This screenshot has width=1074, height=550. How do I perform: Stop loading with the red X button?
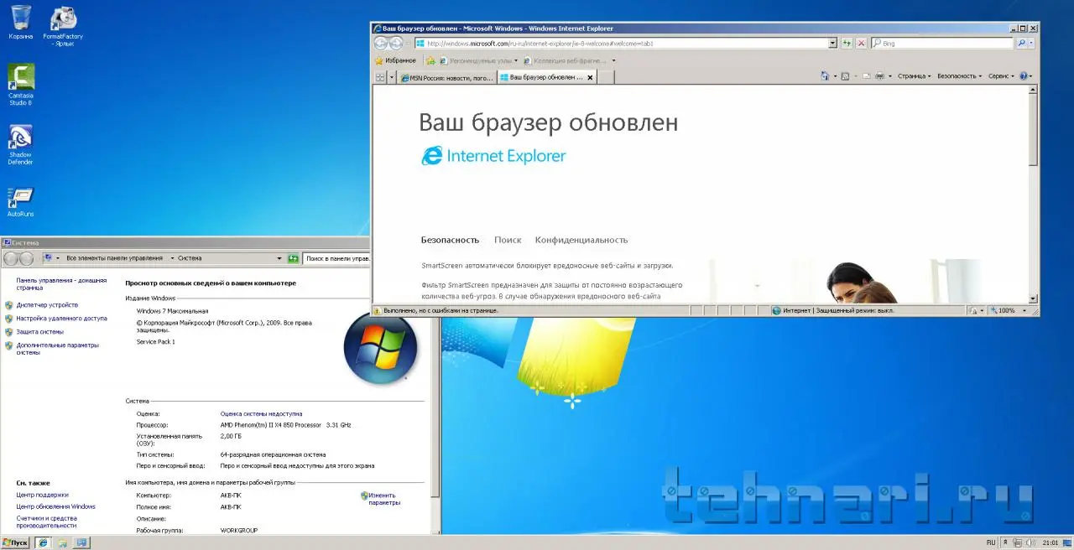(x=861, y=43)
